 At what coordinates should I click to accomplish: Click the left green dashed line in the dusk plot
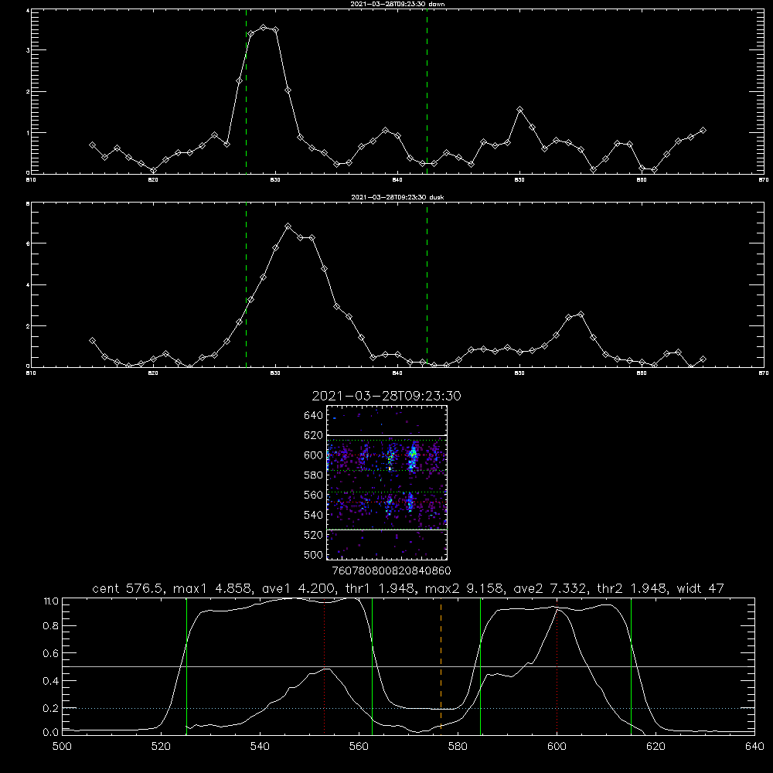coord(246,285)
